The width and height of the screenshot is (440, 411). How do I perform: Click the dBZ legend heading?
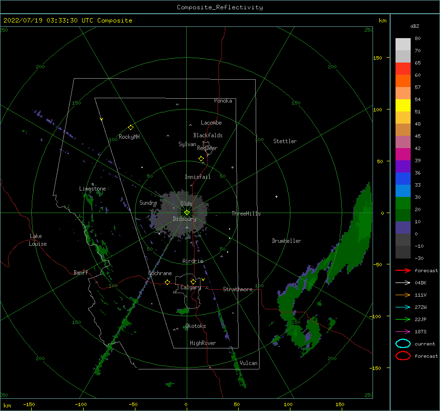click(415, 26)
